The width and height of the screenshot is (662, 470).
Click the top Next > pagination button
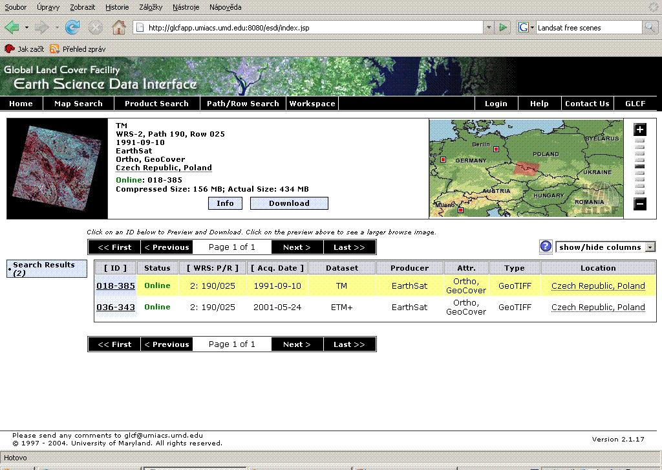point(297,247)
